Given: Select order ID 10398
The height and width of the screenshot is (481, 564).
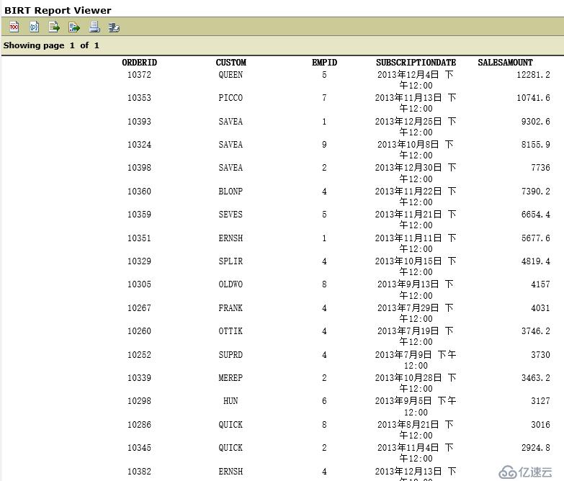Looking at the screenshot, I should coord(139,168).
